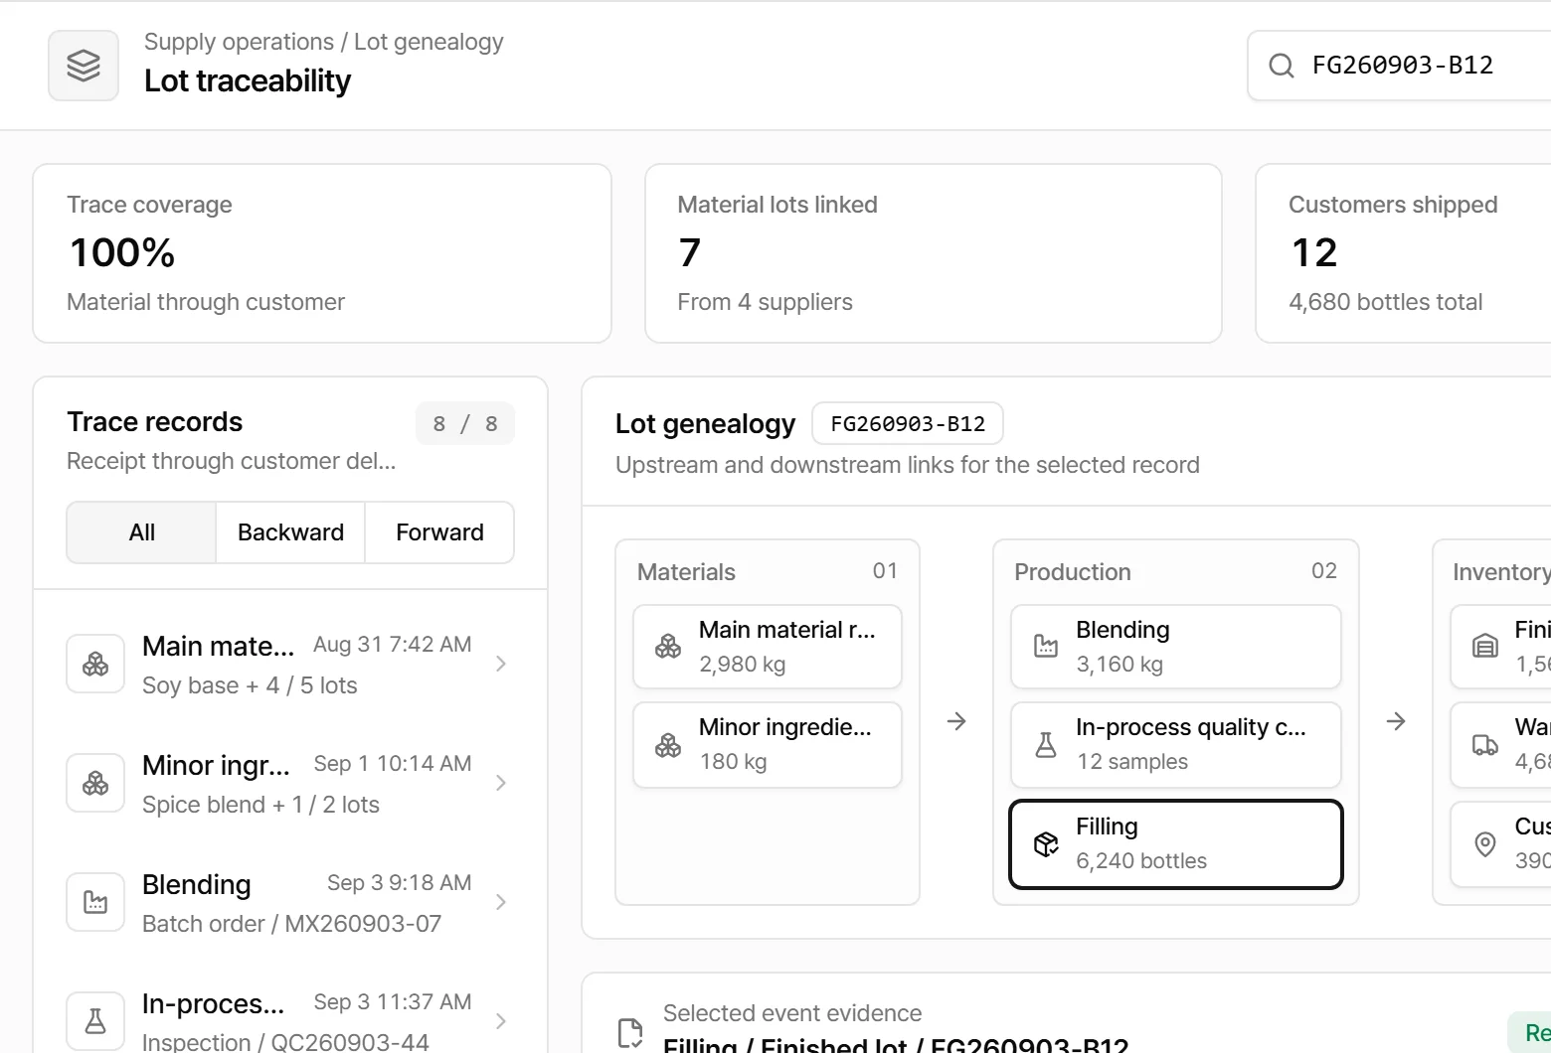Click the 8 / 8 records count badge
Viewport: 1551px width, 1053px height.
(465, 424)
